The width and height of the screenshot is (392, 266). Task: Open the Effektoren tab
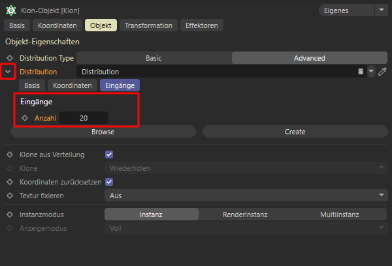tap(203, 25)
